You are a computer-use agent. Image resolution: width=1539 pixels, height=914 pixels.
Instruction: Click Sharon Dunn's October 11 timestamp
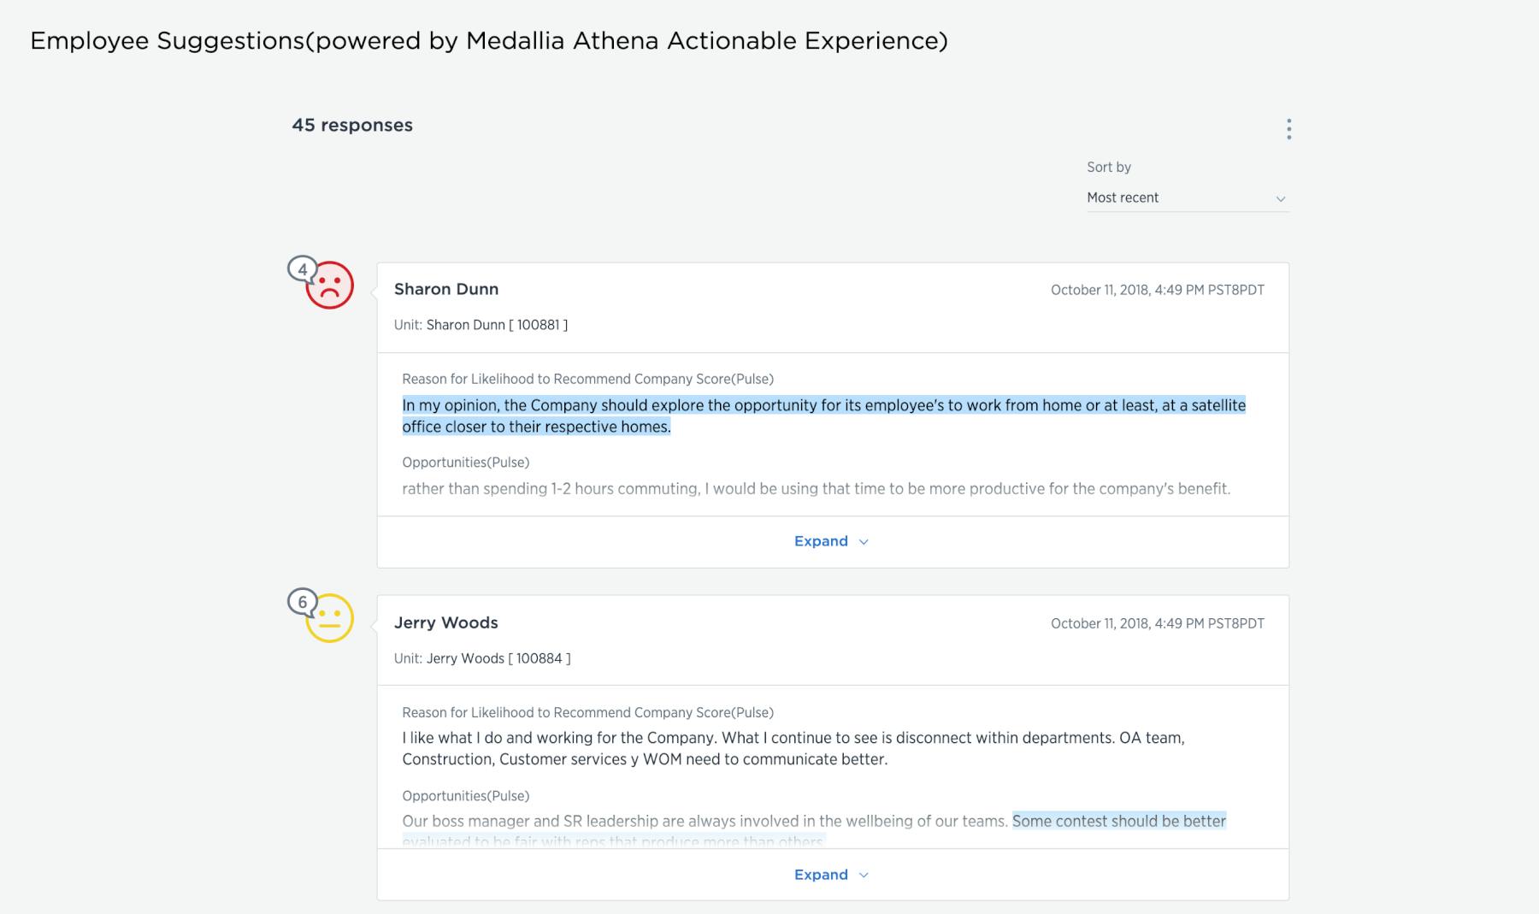pos(1158,290)
